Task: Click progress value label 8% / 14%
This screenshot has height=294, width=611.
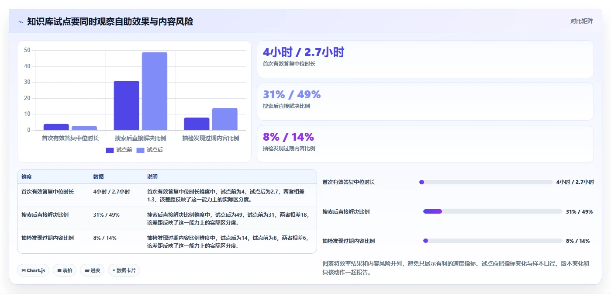Action: click(578, 241)
